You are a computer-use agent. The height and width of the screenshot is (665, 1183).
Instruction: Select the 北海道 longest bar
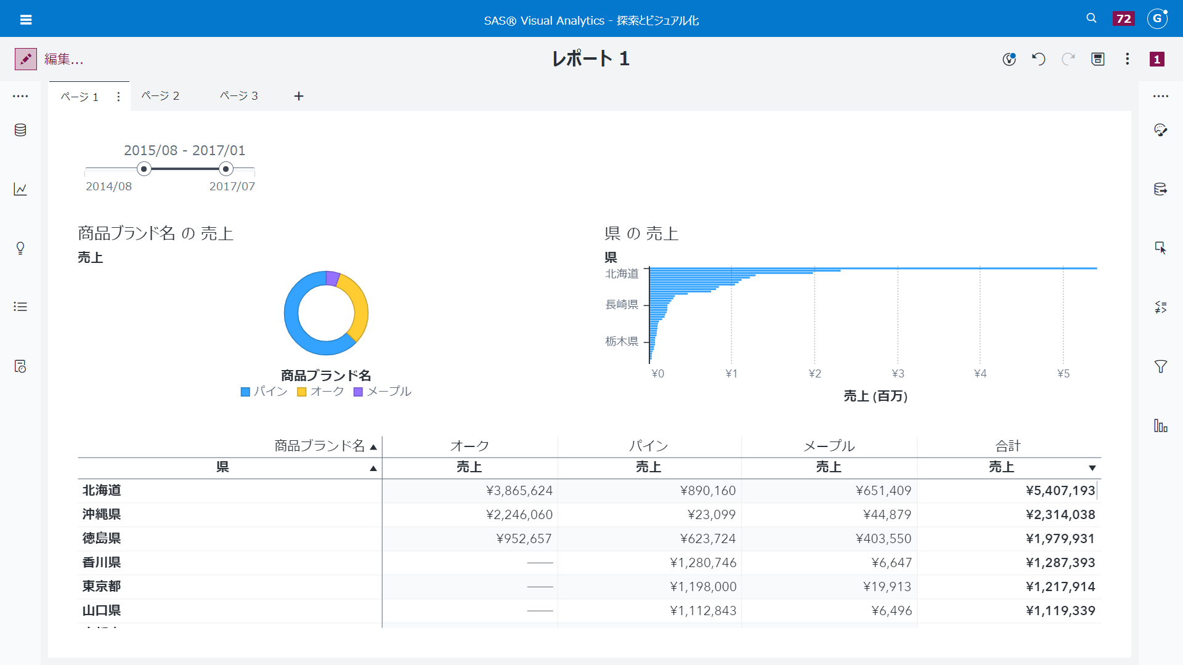(873, 268)
